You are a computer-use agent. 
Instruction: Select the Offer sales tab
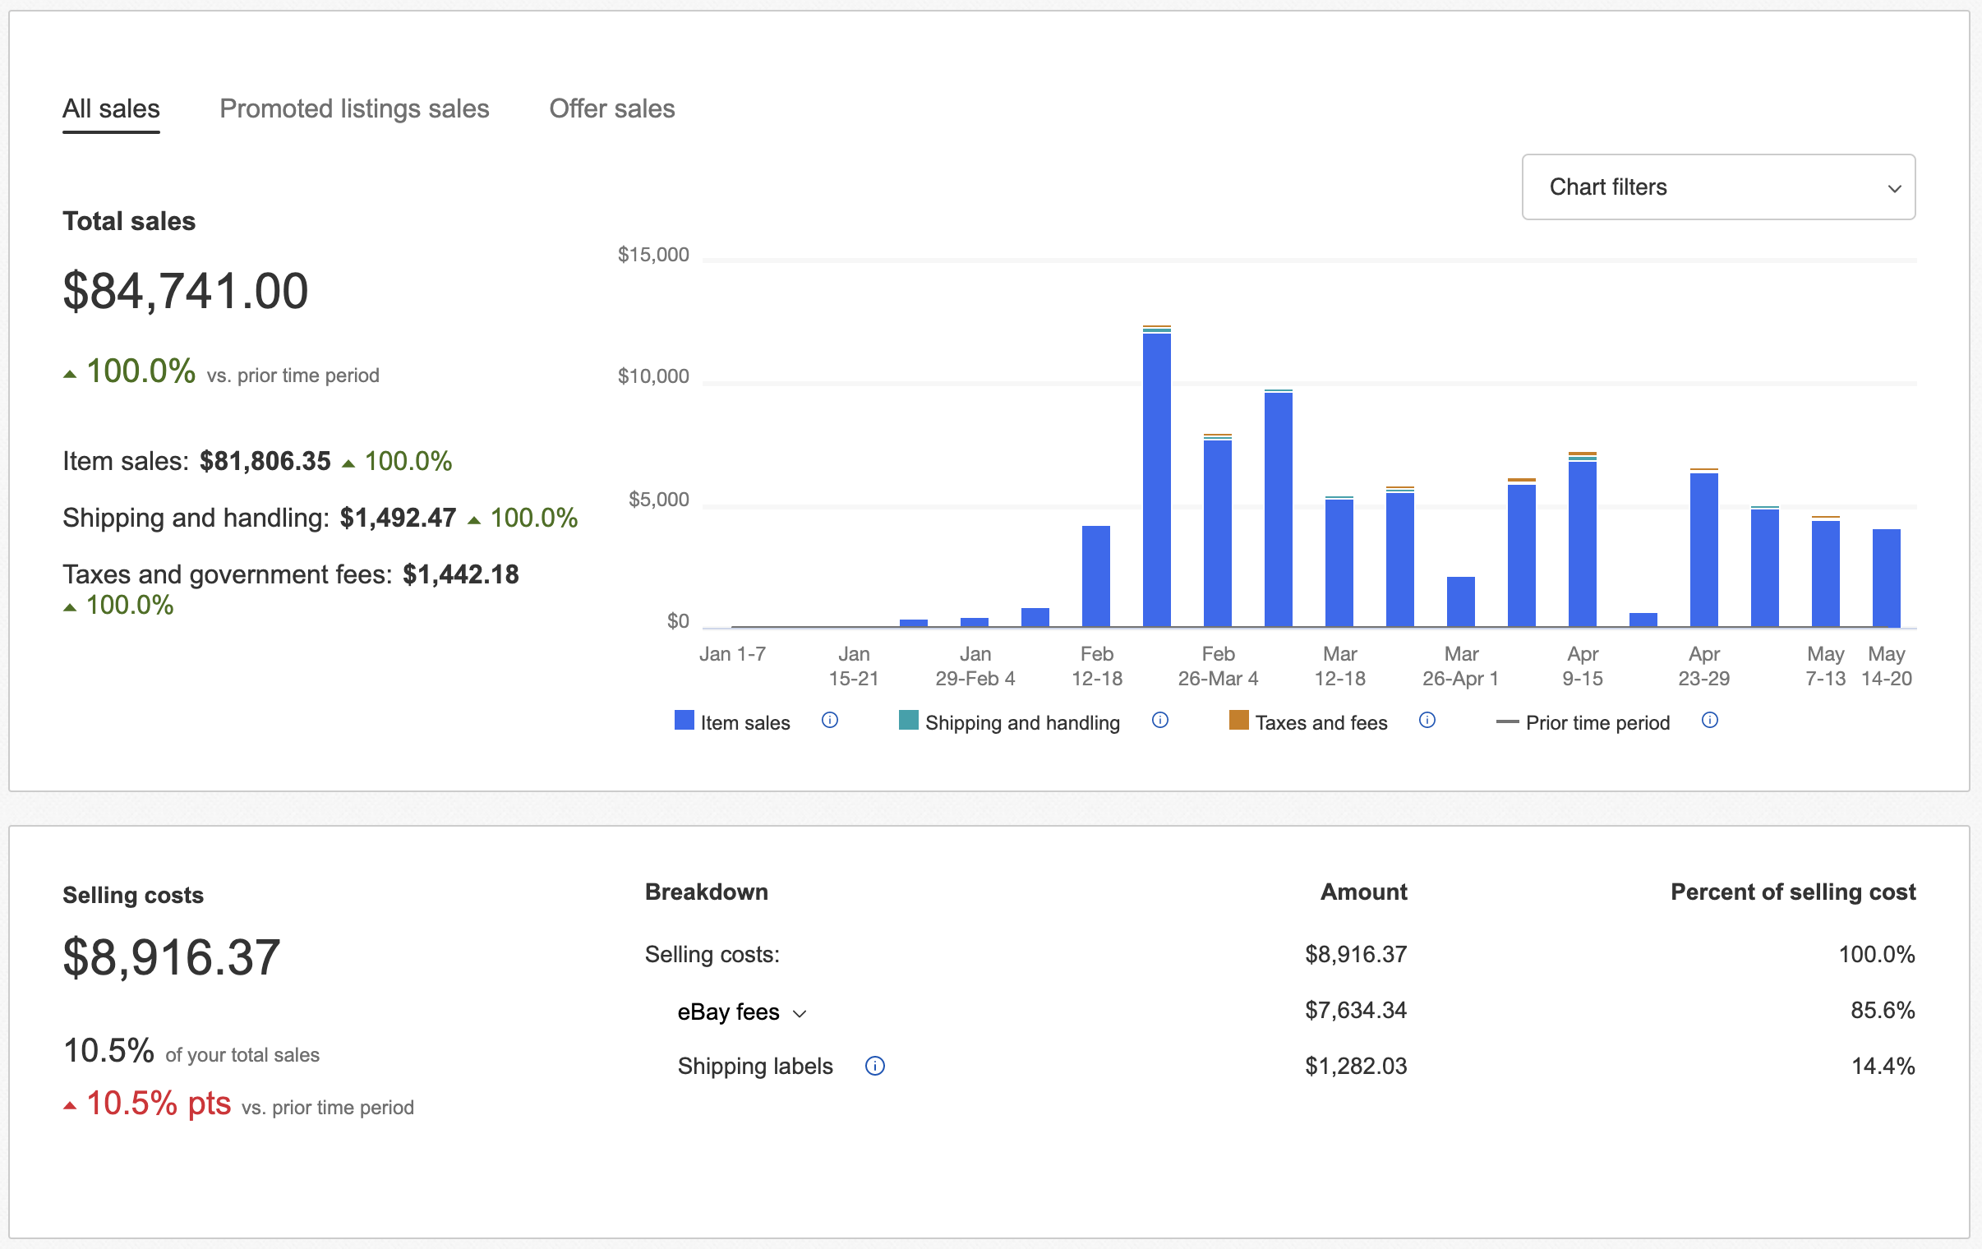611,108
